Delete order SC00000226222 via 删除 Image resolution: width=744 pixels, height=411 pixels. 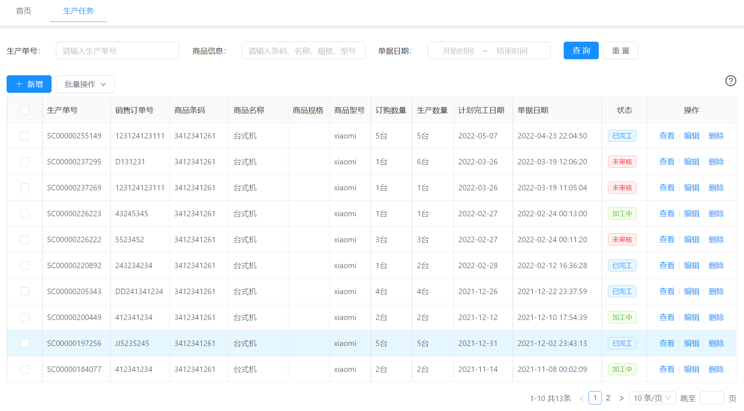click(x=716, y=240)
